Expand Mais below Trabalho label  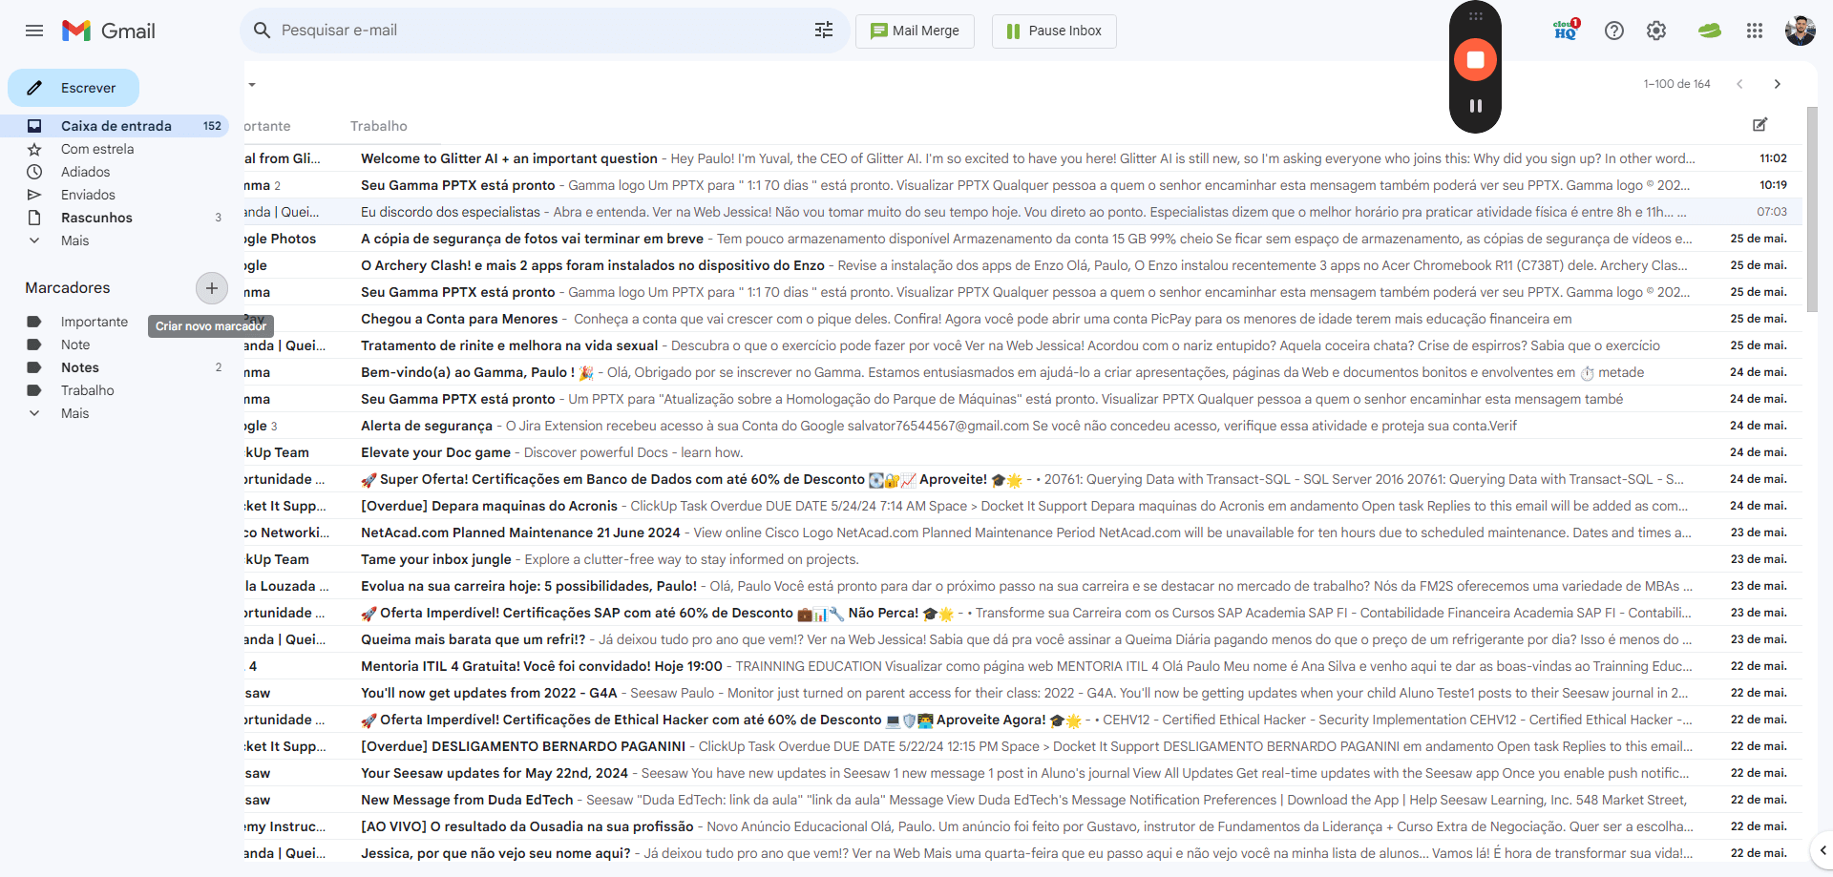(x=74, y=413)
